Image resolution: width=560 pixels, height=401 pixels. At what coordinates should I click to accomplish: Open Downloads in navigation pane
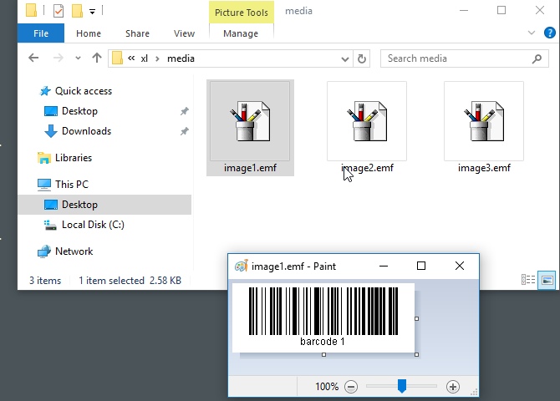tap(86, 131)
